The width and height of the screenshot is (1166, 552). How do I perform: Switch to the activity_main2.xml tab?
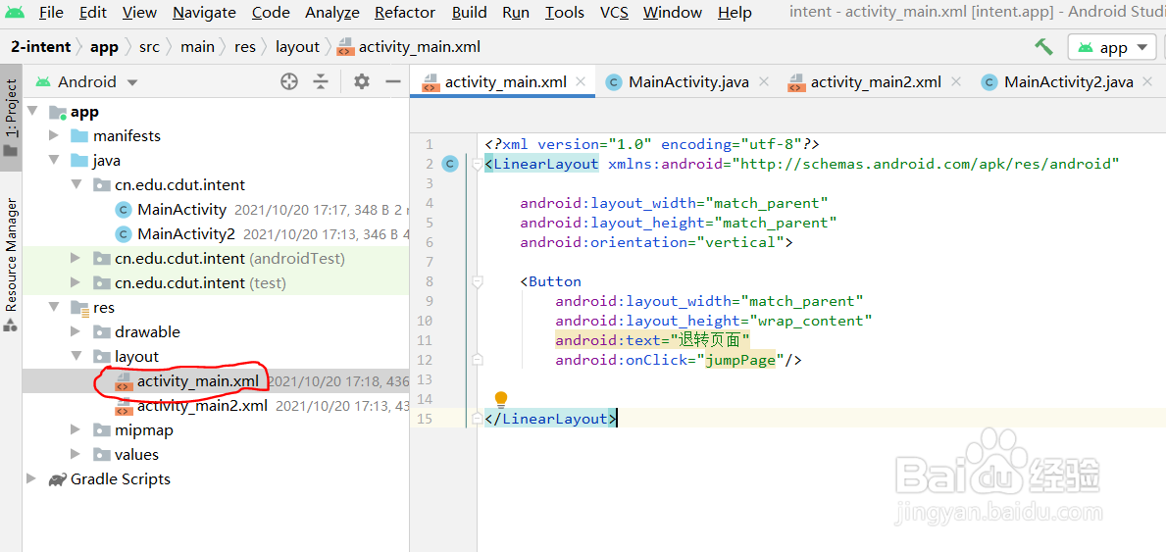[876, 81]
